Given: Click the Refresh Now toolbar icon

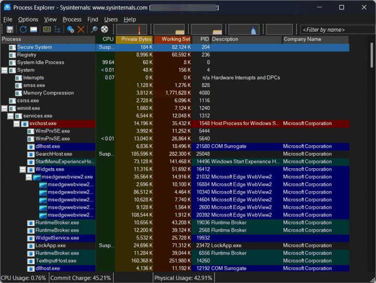Looking at the screenshot, I should pos(23,29).
